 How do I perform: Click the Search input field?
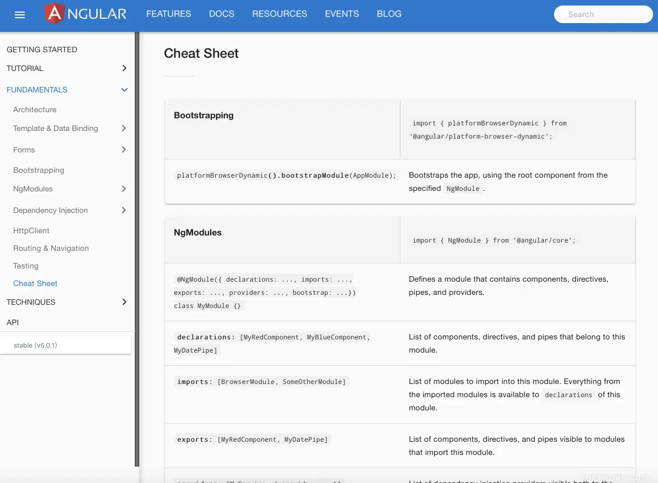[603, 14]
